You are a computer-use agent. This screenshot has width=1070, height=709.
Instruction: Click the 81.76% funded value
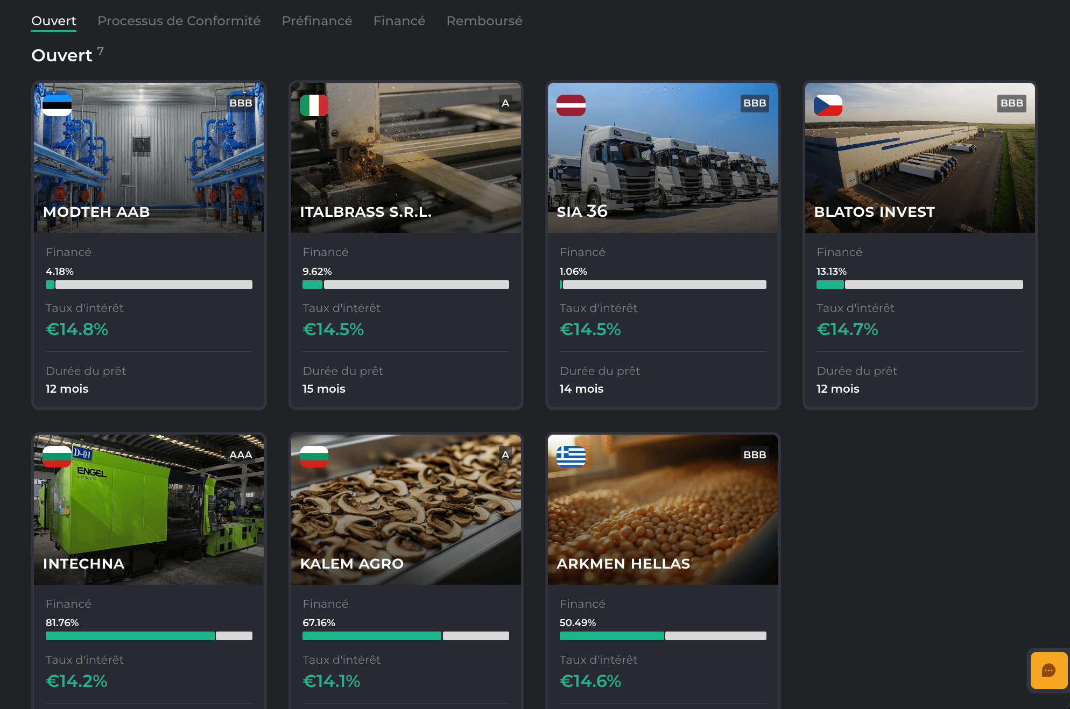62,623
